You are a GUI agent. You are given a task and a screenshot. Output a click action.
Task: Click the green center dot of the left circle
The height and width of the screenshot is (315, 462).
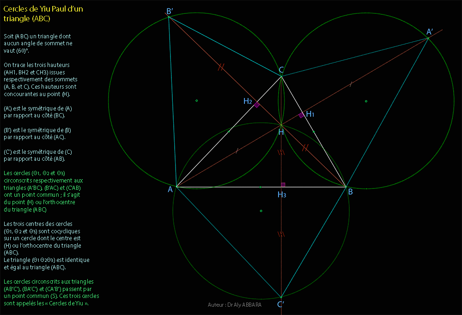tap(196, 101)
